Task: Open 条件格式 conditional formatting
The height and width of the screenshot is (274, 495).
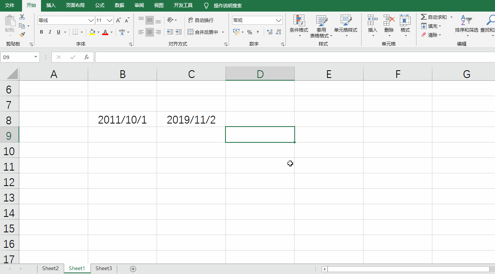Action: [299, 26]
